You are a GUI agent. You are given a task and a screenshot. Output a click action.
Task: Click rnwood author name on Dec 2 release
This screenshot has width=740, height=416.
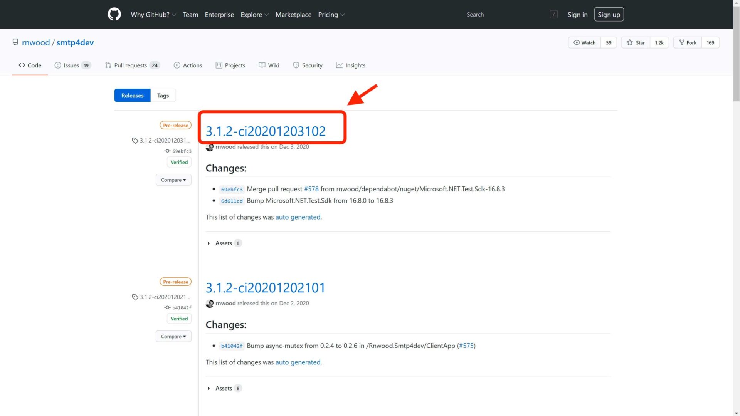click(x=225, y=303)
